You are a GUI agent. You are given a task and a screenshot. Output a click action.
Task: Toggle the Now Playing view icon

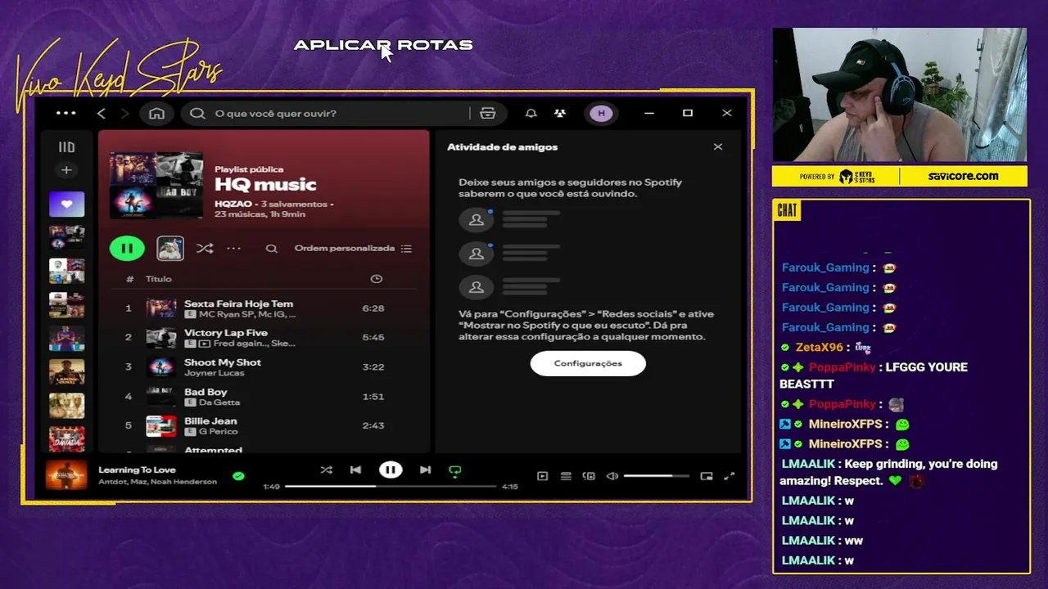coord(542,476)
